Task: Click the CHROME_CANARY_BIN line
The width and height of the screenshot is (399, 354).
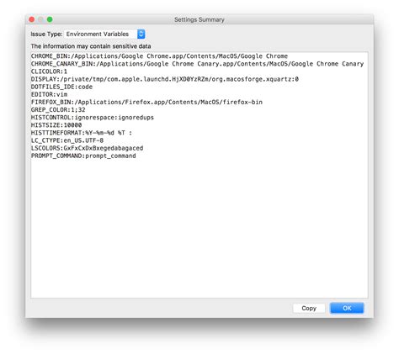Action: tap(197, 64)
